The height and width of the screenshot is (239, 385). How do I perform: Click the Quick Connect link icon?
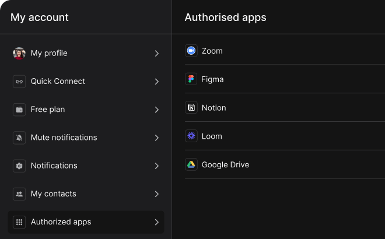click(x=19, y=82)
